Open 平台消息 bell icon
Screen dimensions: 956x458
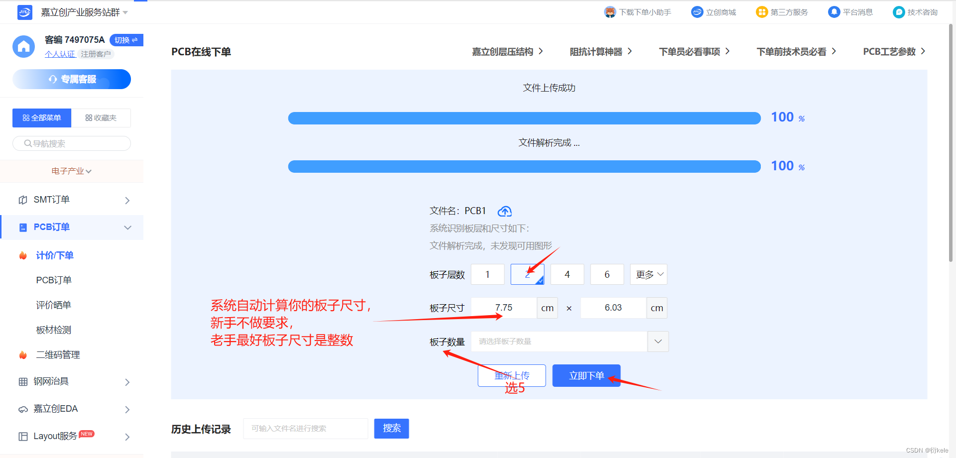click(834, 12)
